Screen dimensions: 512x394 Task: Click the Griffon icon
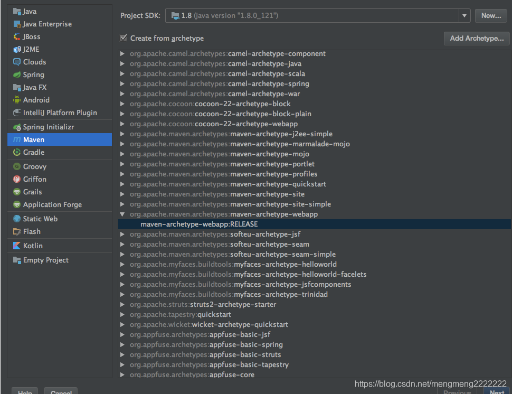click(x=17, y=180)
